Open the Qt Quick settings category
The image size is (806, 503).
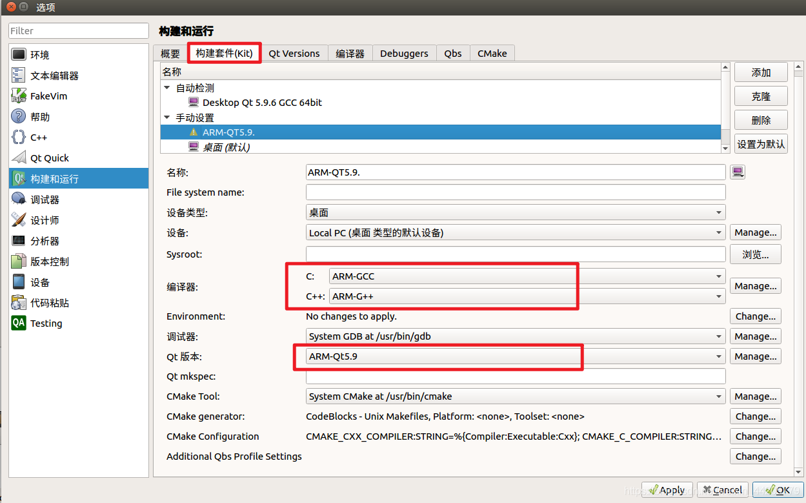coord(79,158)
